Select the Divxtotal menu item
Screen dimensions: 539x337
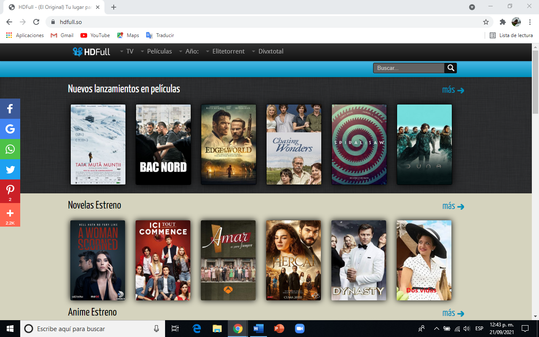[x=271, y=51]
